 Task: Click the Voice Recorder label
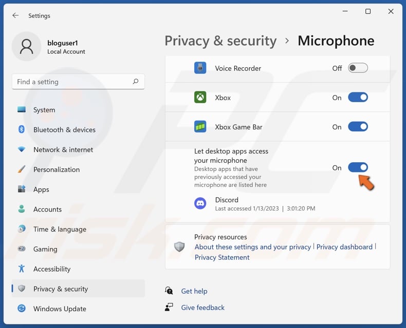click(238, 68)
